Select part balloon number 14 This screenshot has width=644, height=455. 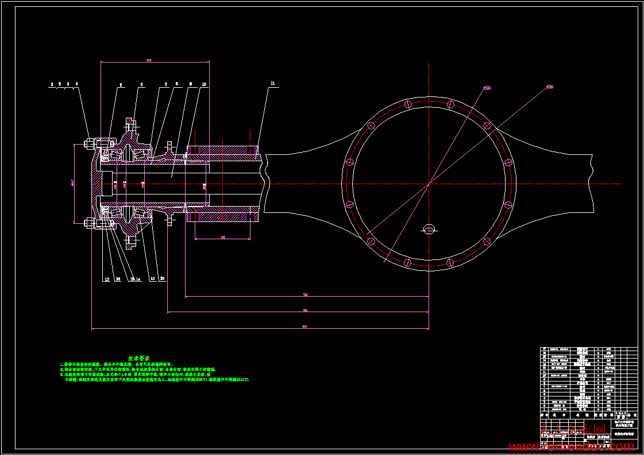click(x=138, y=279)
